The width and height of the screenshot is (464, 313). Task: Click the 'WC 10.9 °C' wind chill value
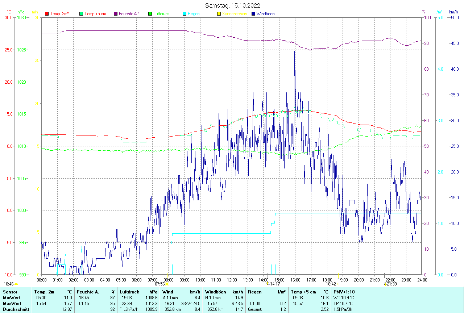[344, 298]
